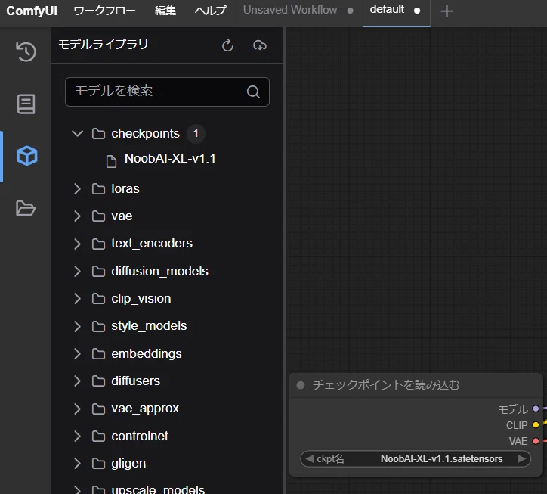Click the text_encoders folder label

[x=152, y=243]
